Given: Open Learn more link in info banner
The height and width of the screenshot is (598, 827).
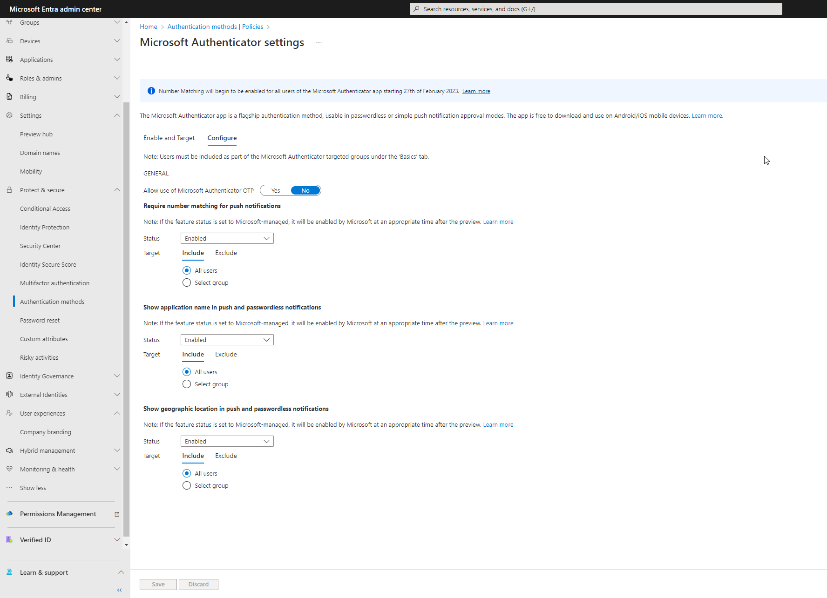Looking at the screenshot, I should click(x=476, y=91).
